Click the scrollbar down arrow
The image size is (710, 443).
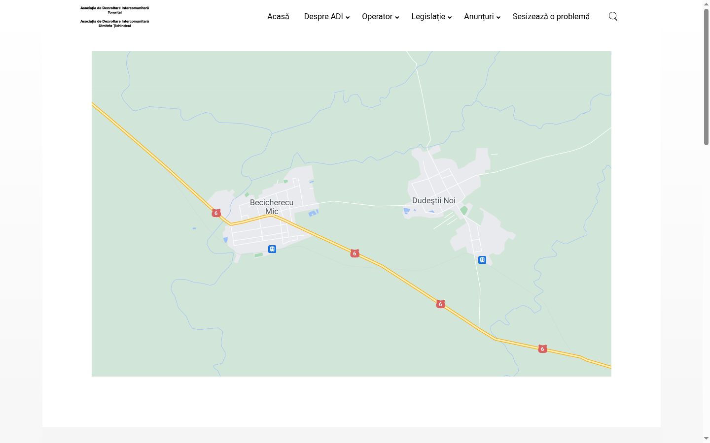(706, 438)
